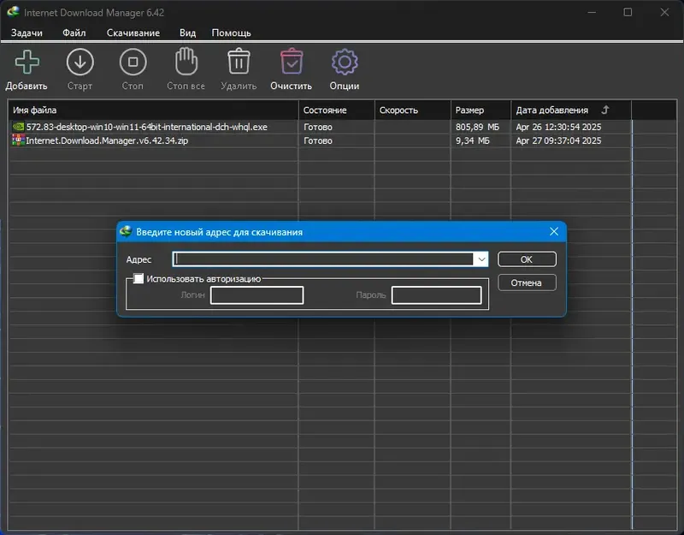684x535 pixels.
Task: Open the Скачивание menu
Action: pyautogui.click(x=133, y=33)
